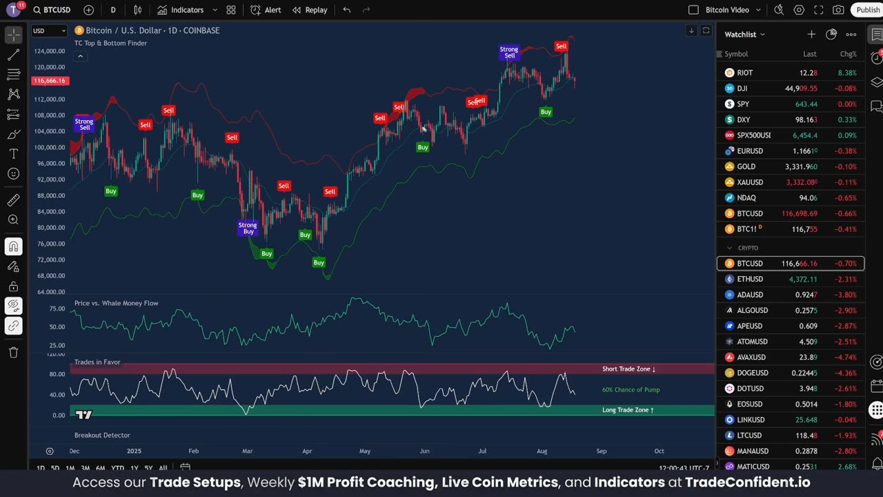Open the Indicators dialog

click(181, 10)
